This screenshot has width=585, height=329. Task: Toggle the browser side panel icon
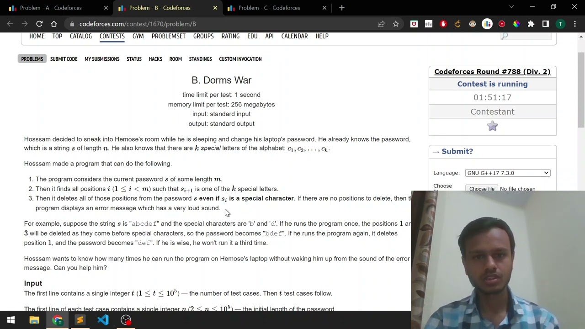coord(546,24)
